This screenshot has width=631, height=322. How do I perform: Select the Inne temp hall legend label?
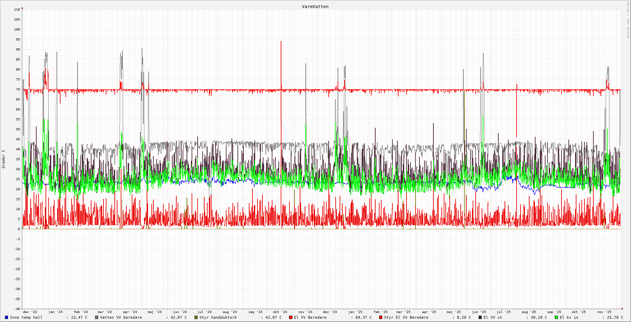click(26, 317)
